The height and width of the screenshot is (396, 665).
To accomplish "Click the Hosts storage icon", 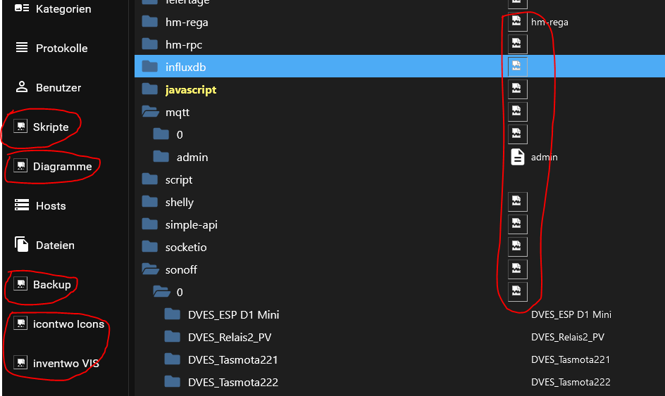I will pos(22,206).
